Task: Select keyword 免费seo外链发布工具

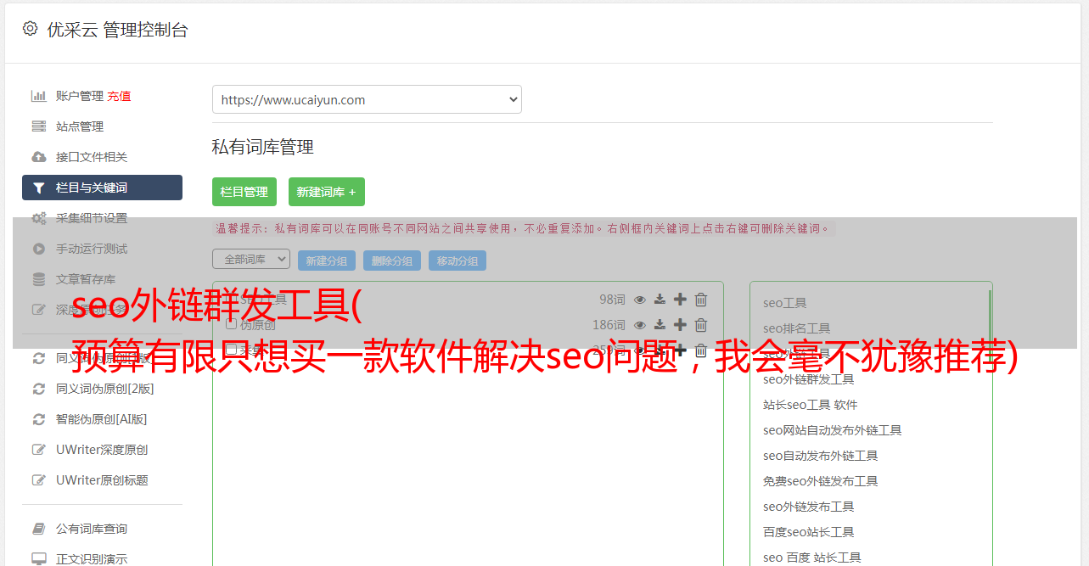Action: tap(821, 481)
